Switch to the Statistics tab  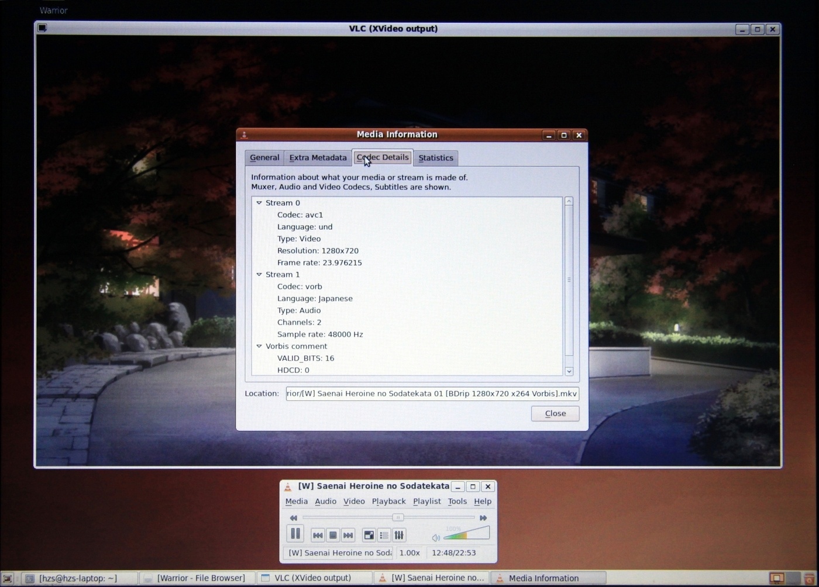pos(436,158)
